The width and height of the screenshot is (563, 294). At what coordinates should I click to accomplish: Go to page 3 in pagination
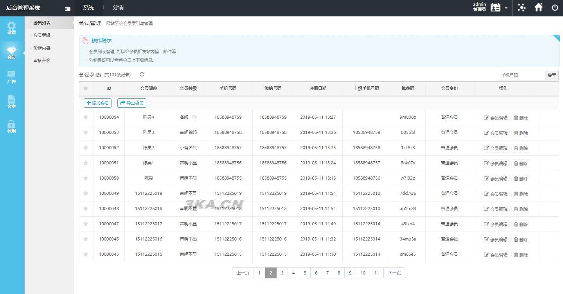tap(282, 273)
